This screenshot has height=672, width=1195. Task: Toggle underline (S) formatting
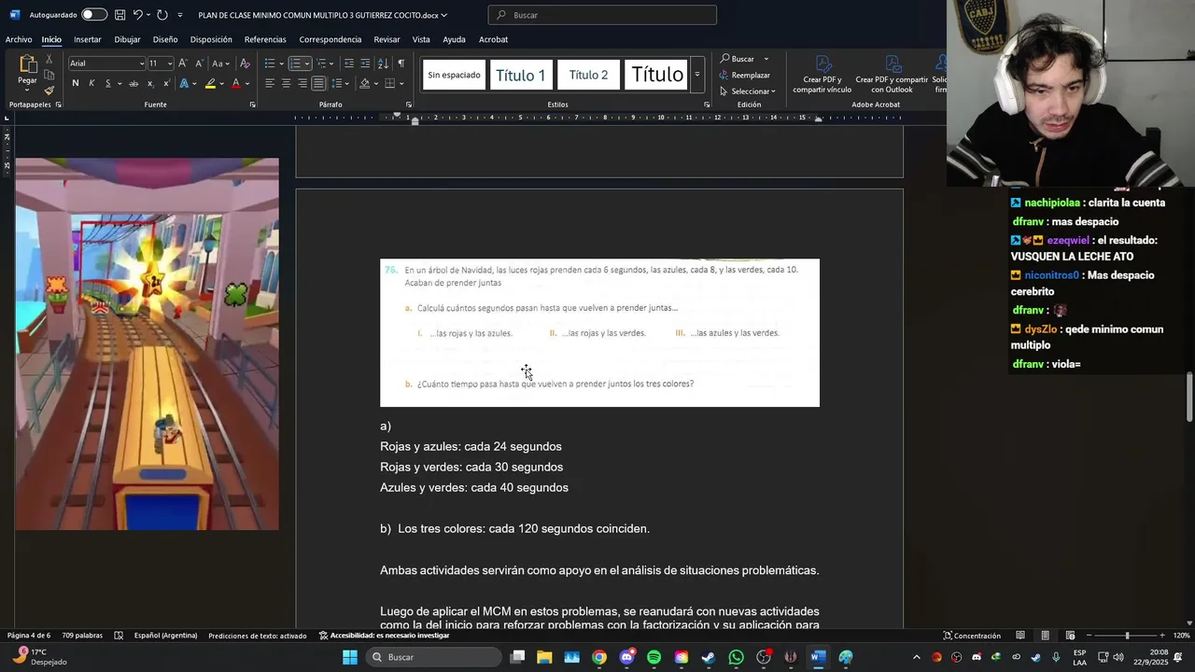point(107,83)
